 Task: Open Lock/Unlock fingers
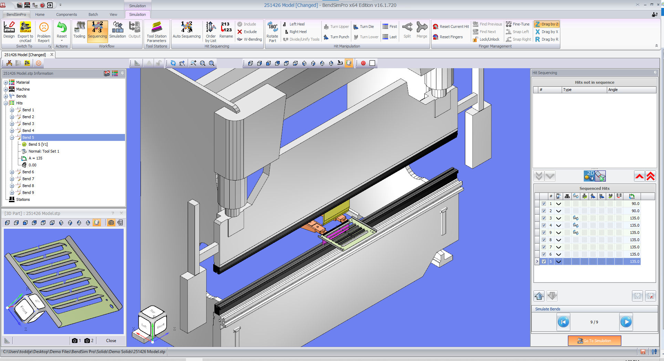[486, 39]
